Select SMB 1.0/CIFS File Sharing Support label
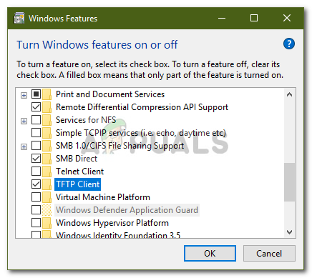This screenshot has width=312, height=278. point(120,146)
